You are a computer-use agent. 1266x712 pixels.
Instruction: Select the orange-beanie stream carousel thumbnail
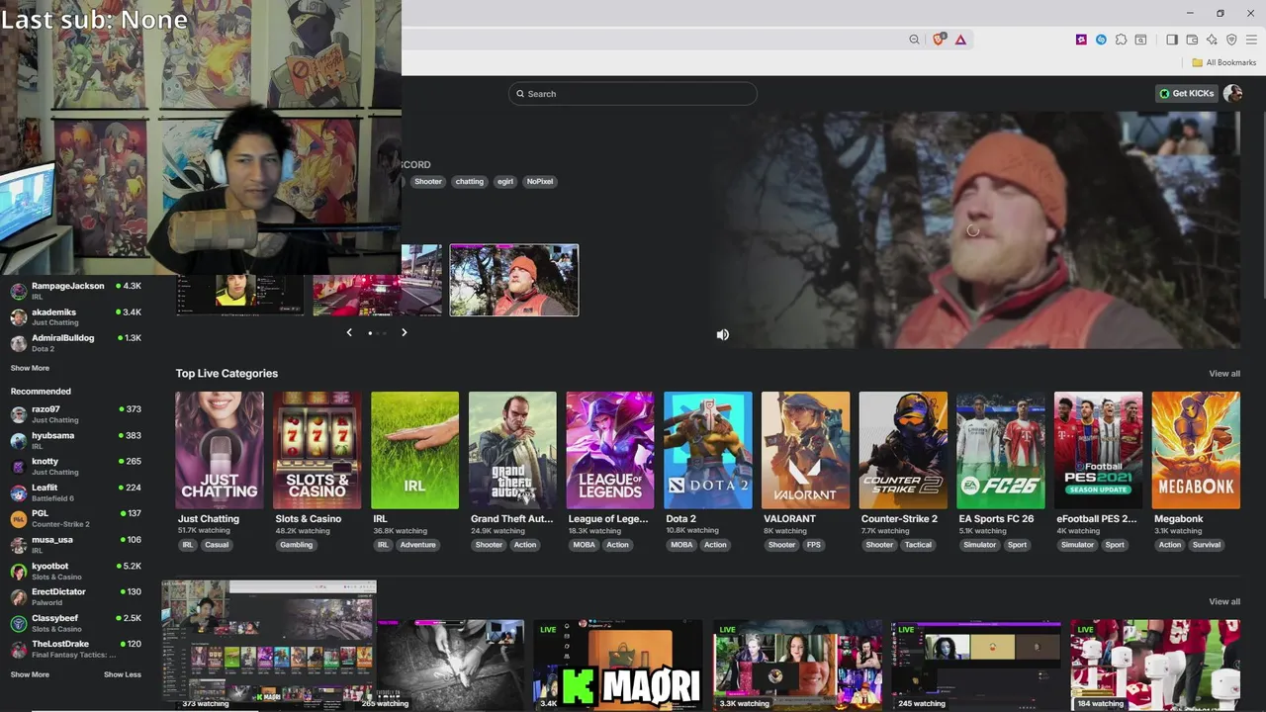pyautogui.click(x=514, y=280)
